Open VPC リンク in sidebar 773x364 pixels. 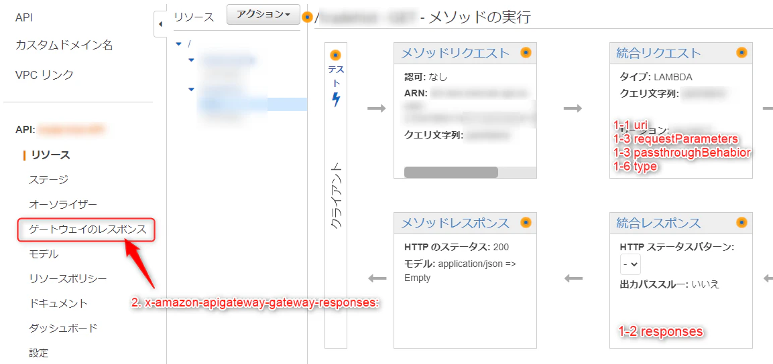coord(44,75)
